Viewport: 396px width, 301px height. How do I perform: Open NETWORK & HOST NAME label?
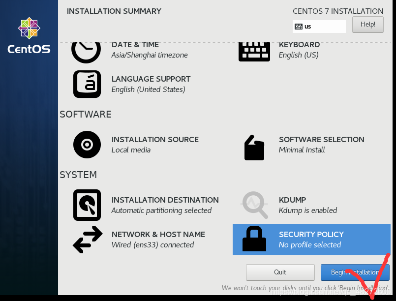(158, 235)
